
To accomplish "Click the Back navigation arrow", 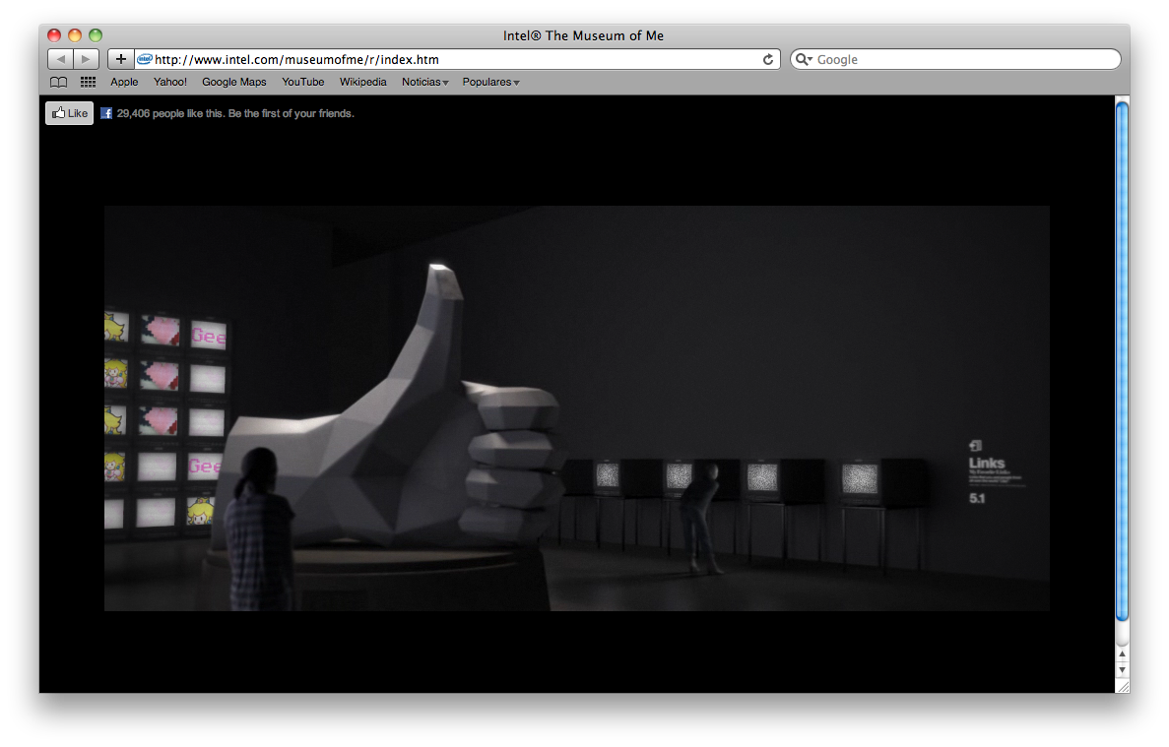I will click(60, 59).
